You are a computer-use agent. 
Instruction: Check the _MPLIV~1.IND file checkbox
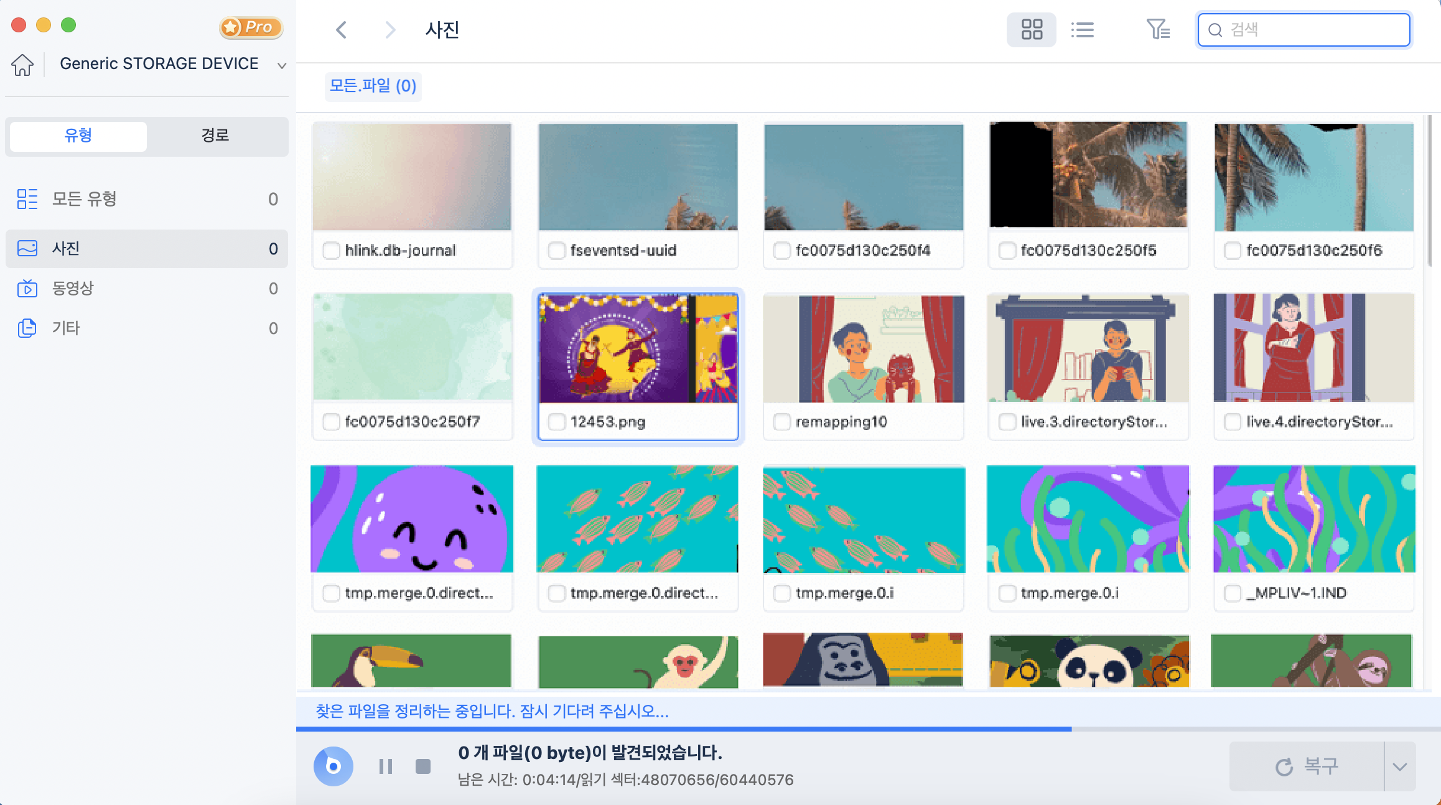tap(1233, 593)
